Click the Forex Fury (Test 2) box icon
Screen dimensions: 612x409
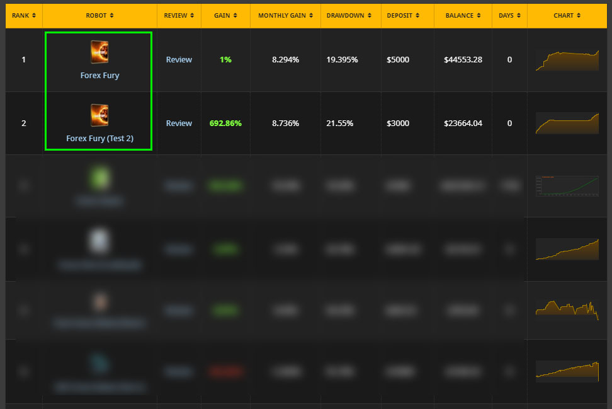click(x=99, y=116)
